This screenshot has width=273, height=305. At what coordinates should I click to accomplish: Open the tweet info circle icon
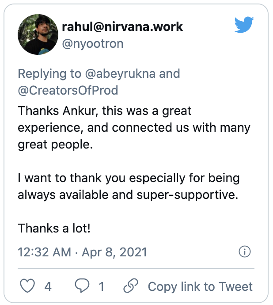pyautogui.click(x=245, y=252)
